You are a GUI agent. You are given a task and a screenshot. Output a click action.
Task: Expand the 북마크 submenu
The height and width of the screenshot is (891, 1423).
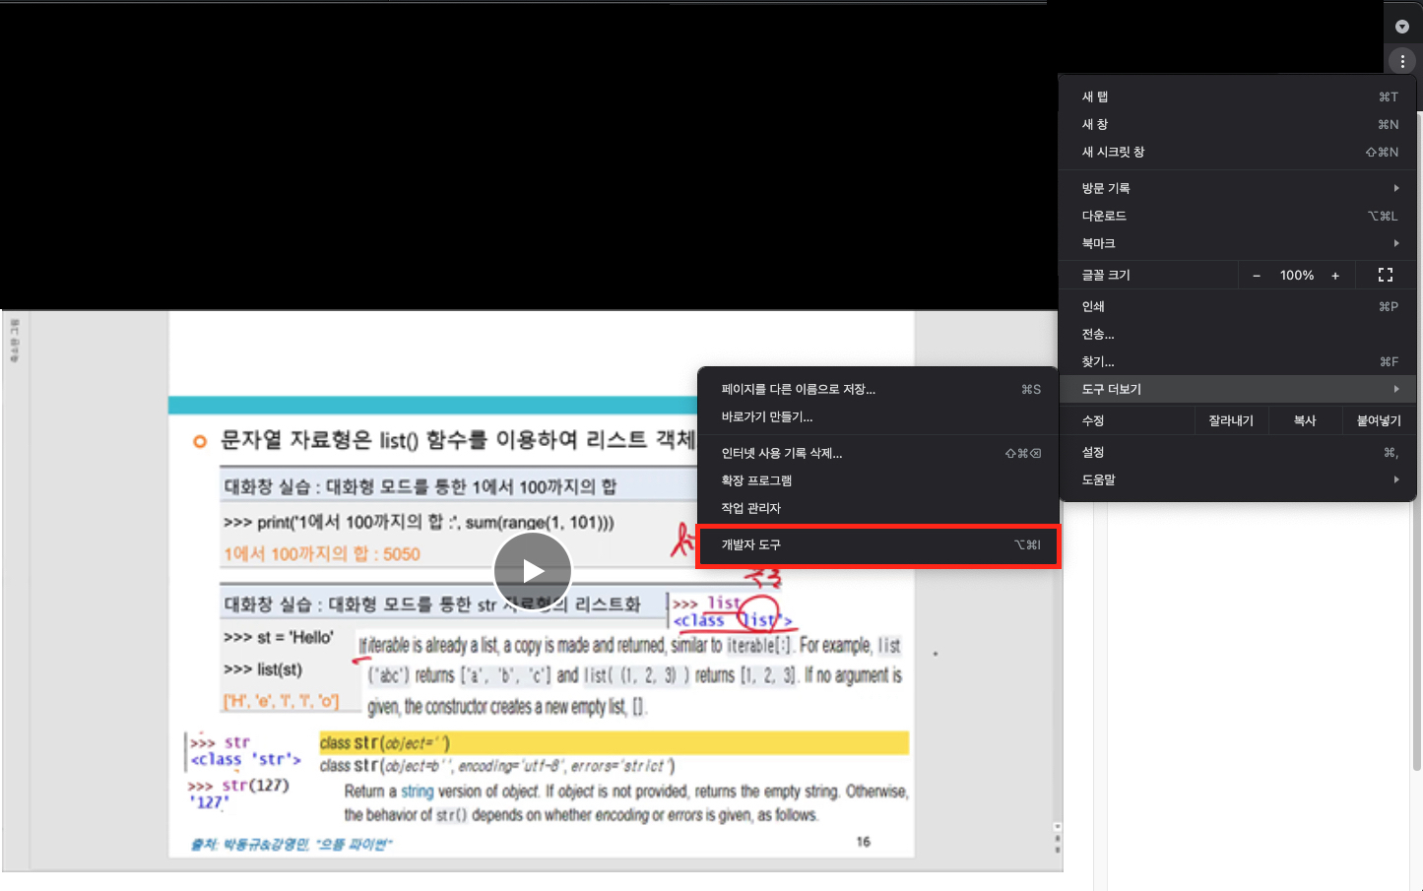pos(1238,243)
